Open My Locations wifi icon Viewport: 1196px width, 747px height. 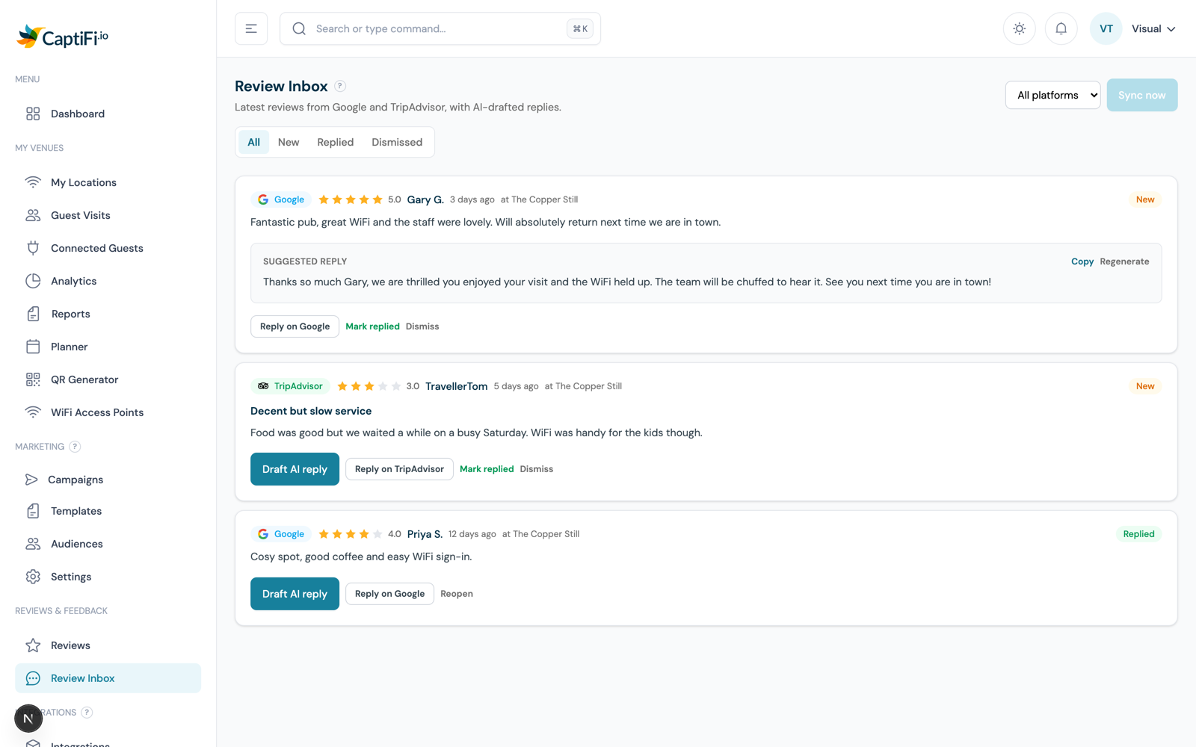(x=33, y=182)
